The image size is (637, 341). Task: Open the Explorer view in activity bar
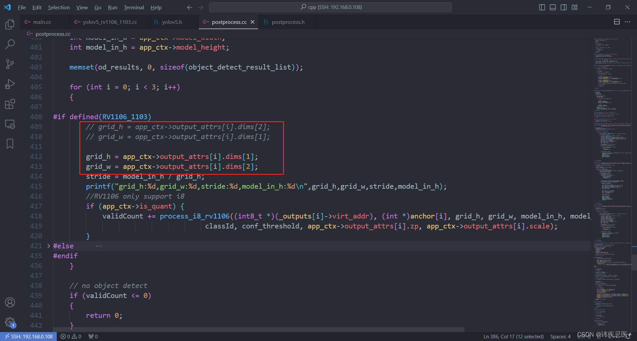(10, 24)
